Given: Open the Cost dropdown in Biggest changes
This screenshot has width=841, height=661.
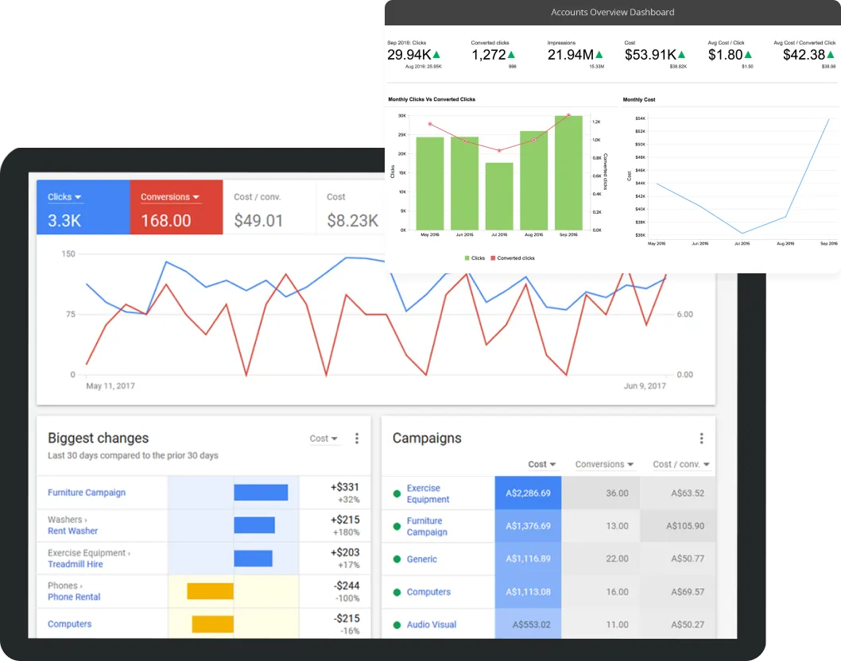Looking at the screenshot, I should pyautogui.click(x=324, y=439).
